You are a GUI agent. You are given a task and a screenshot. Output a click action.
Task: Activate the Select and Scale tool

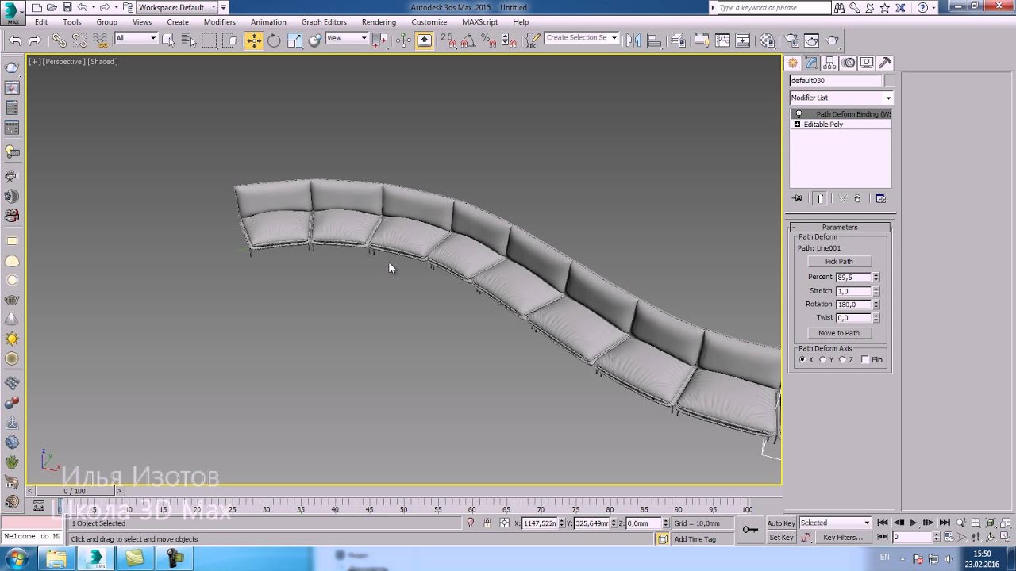[x=294, y=40]
